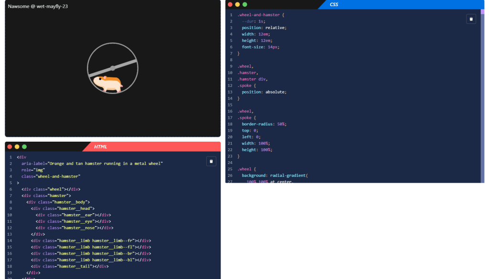Viewport: 489px width, 279px height.
Task: Click the orange hamster in the preview
Action: 107,83
